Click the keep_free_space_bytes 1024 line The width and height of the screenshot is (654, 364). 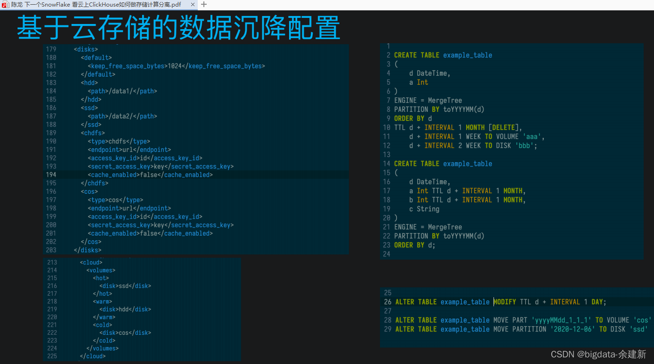[x=176, y=66]
